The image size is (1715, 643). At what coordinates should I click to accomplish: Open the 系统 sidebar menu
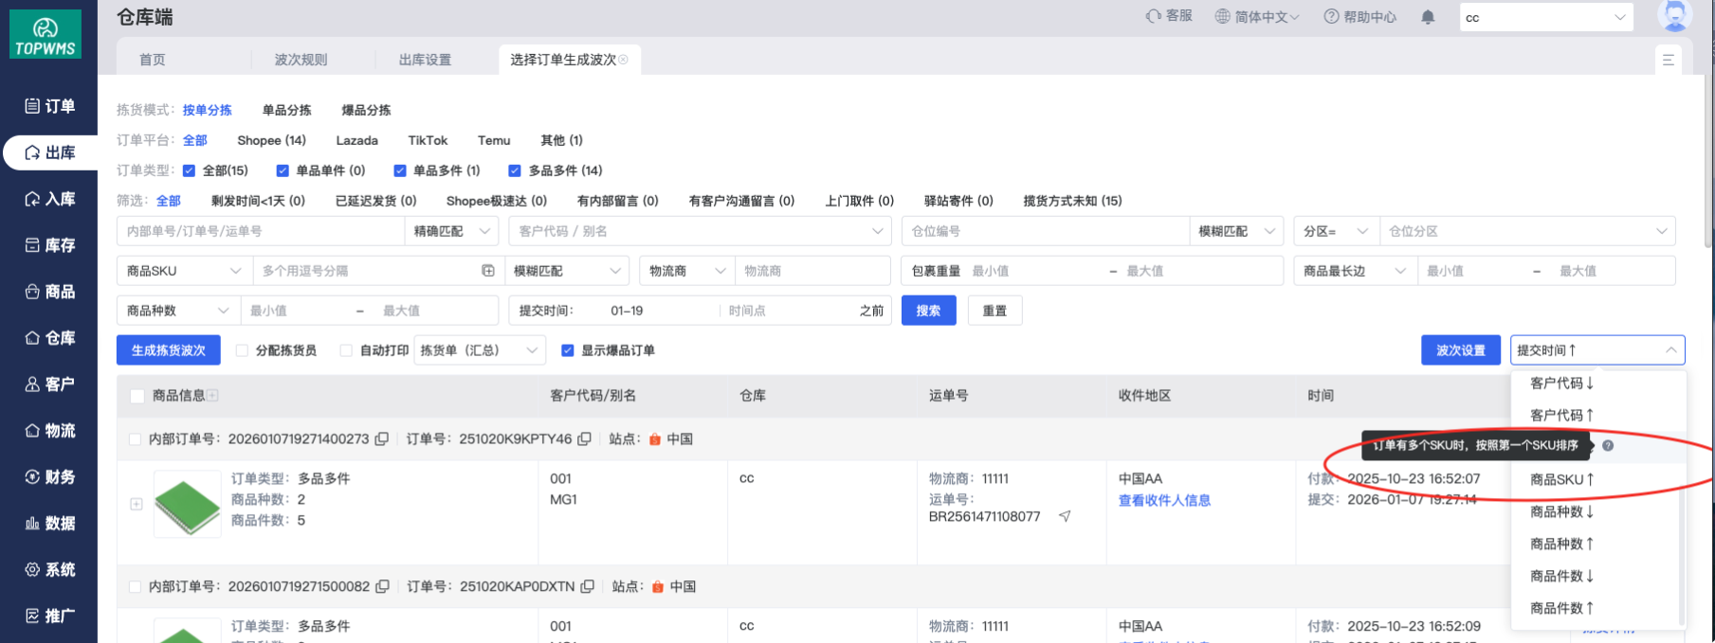[x=49, y=570]
